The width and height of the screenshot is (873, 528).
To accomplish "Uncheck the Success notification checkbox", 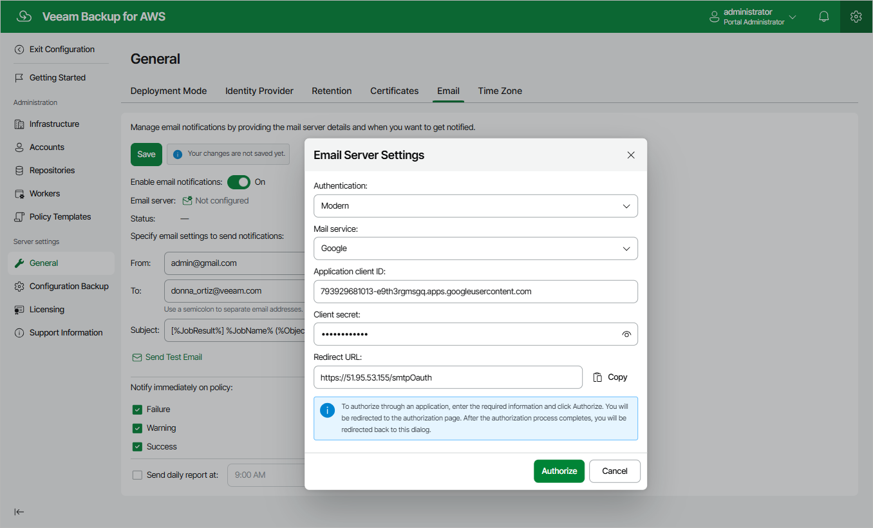I will (x=137, y=447).
